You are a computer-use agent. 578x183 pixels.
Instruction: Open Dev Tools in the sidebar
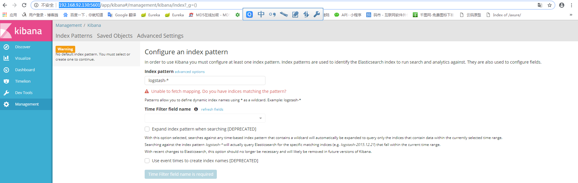pyautogui.click(x=26, y=93)
